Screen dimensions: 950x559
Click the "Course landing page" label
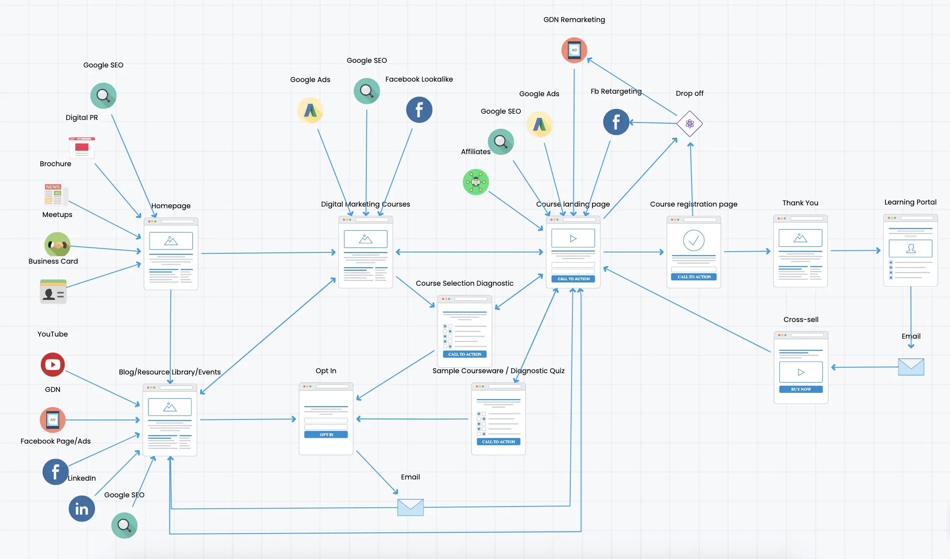pos(573,204)
